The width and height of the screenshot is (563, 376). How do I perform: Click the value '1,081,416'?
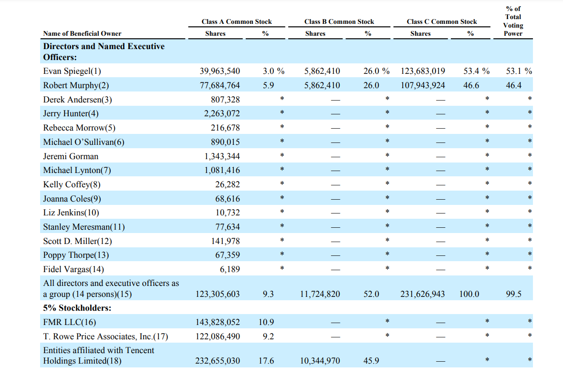[222, 170]
